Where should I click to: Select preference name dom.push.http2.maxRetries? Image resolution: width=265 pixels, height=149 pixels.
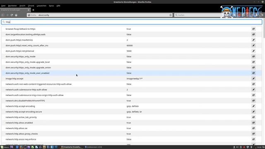pyautogui.click(x=19, y=40)
